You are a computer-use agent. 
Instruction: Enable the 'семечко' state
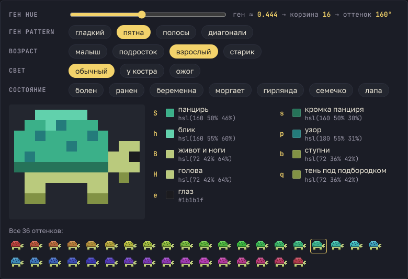[x=331, y=90]
